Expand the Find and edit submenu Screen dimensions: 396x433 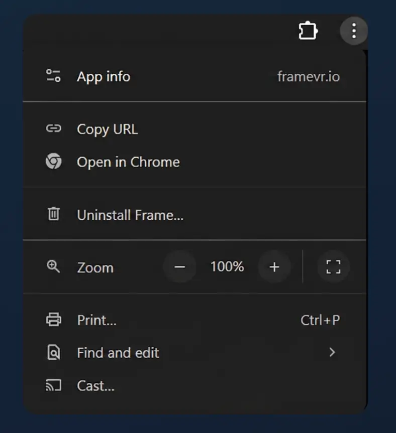pyautogui.click(x=332, y=353)
